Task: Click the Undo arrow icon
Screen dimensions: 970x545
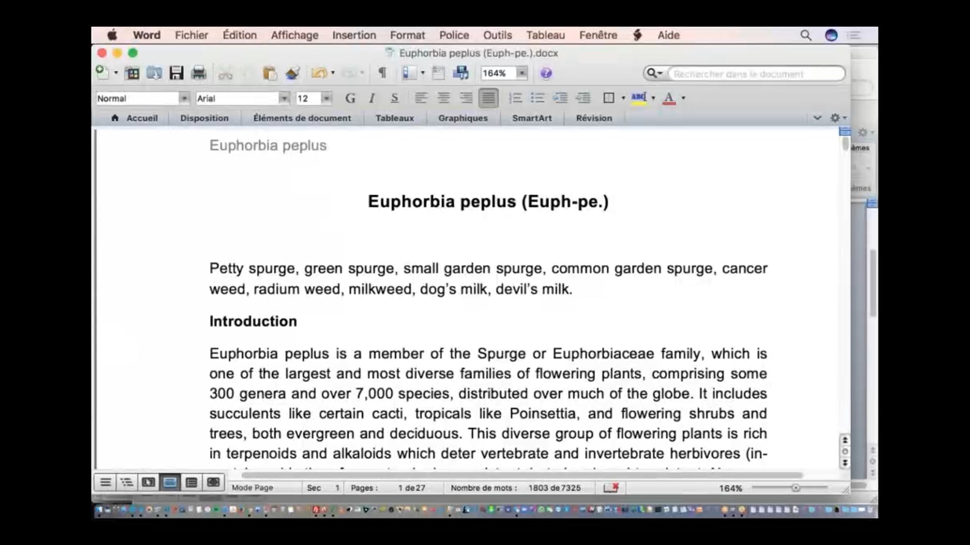Action: point(318,73)
